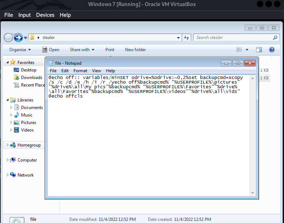Expand the Documents library
The height and width of the screenshot is (223, 284).
(x=11, y=108)
